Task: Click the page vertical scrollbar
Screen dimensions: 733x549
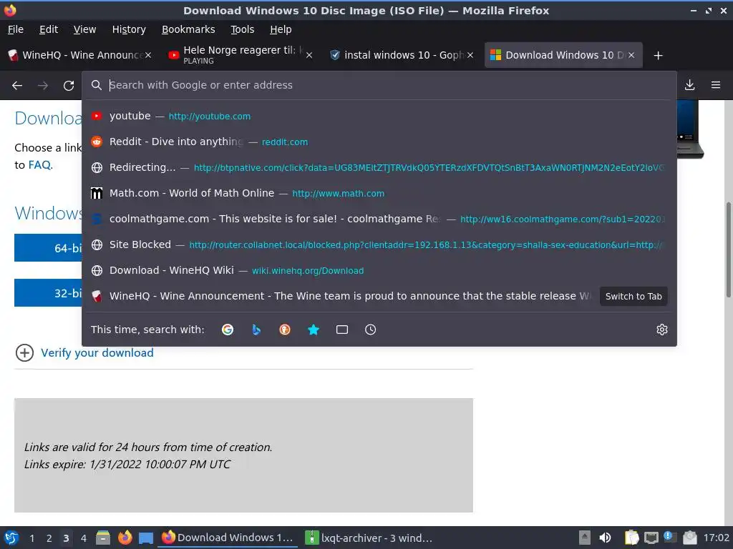Action: pos(728,249)
